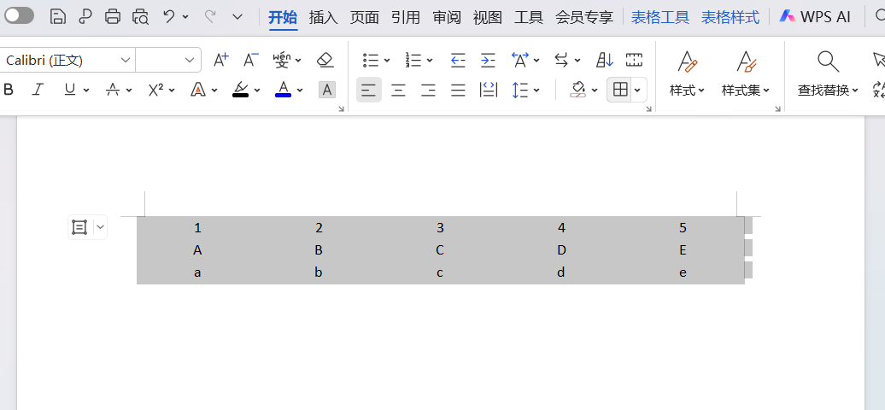Open underline style dropdown arrow
885x410 pixels.
pos(86,91)
